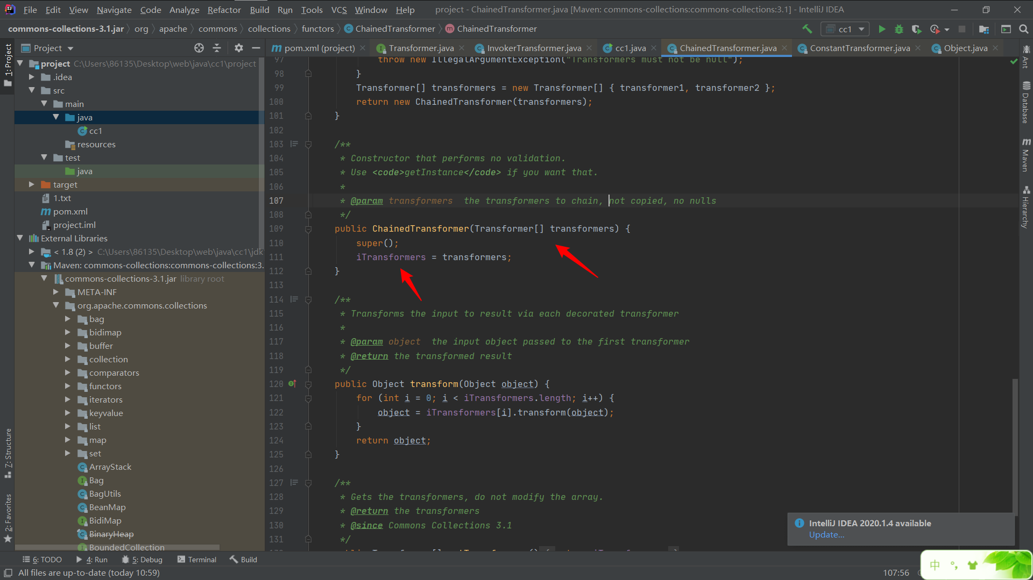Start debugging with the bug icon
This screenshot has width=1033, height=580.
pos(898,29)
